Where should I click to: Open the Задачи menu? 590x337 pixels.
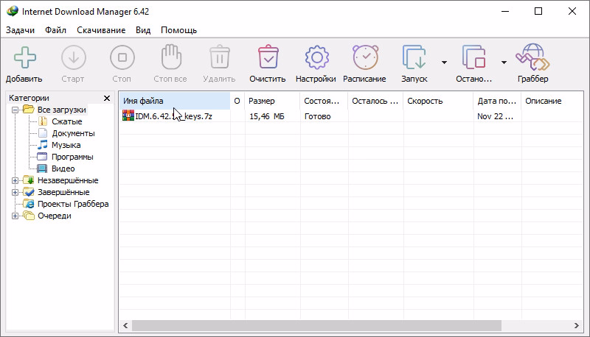21,30
